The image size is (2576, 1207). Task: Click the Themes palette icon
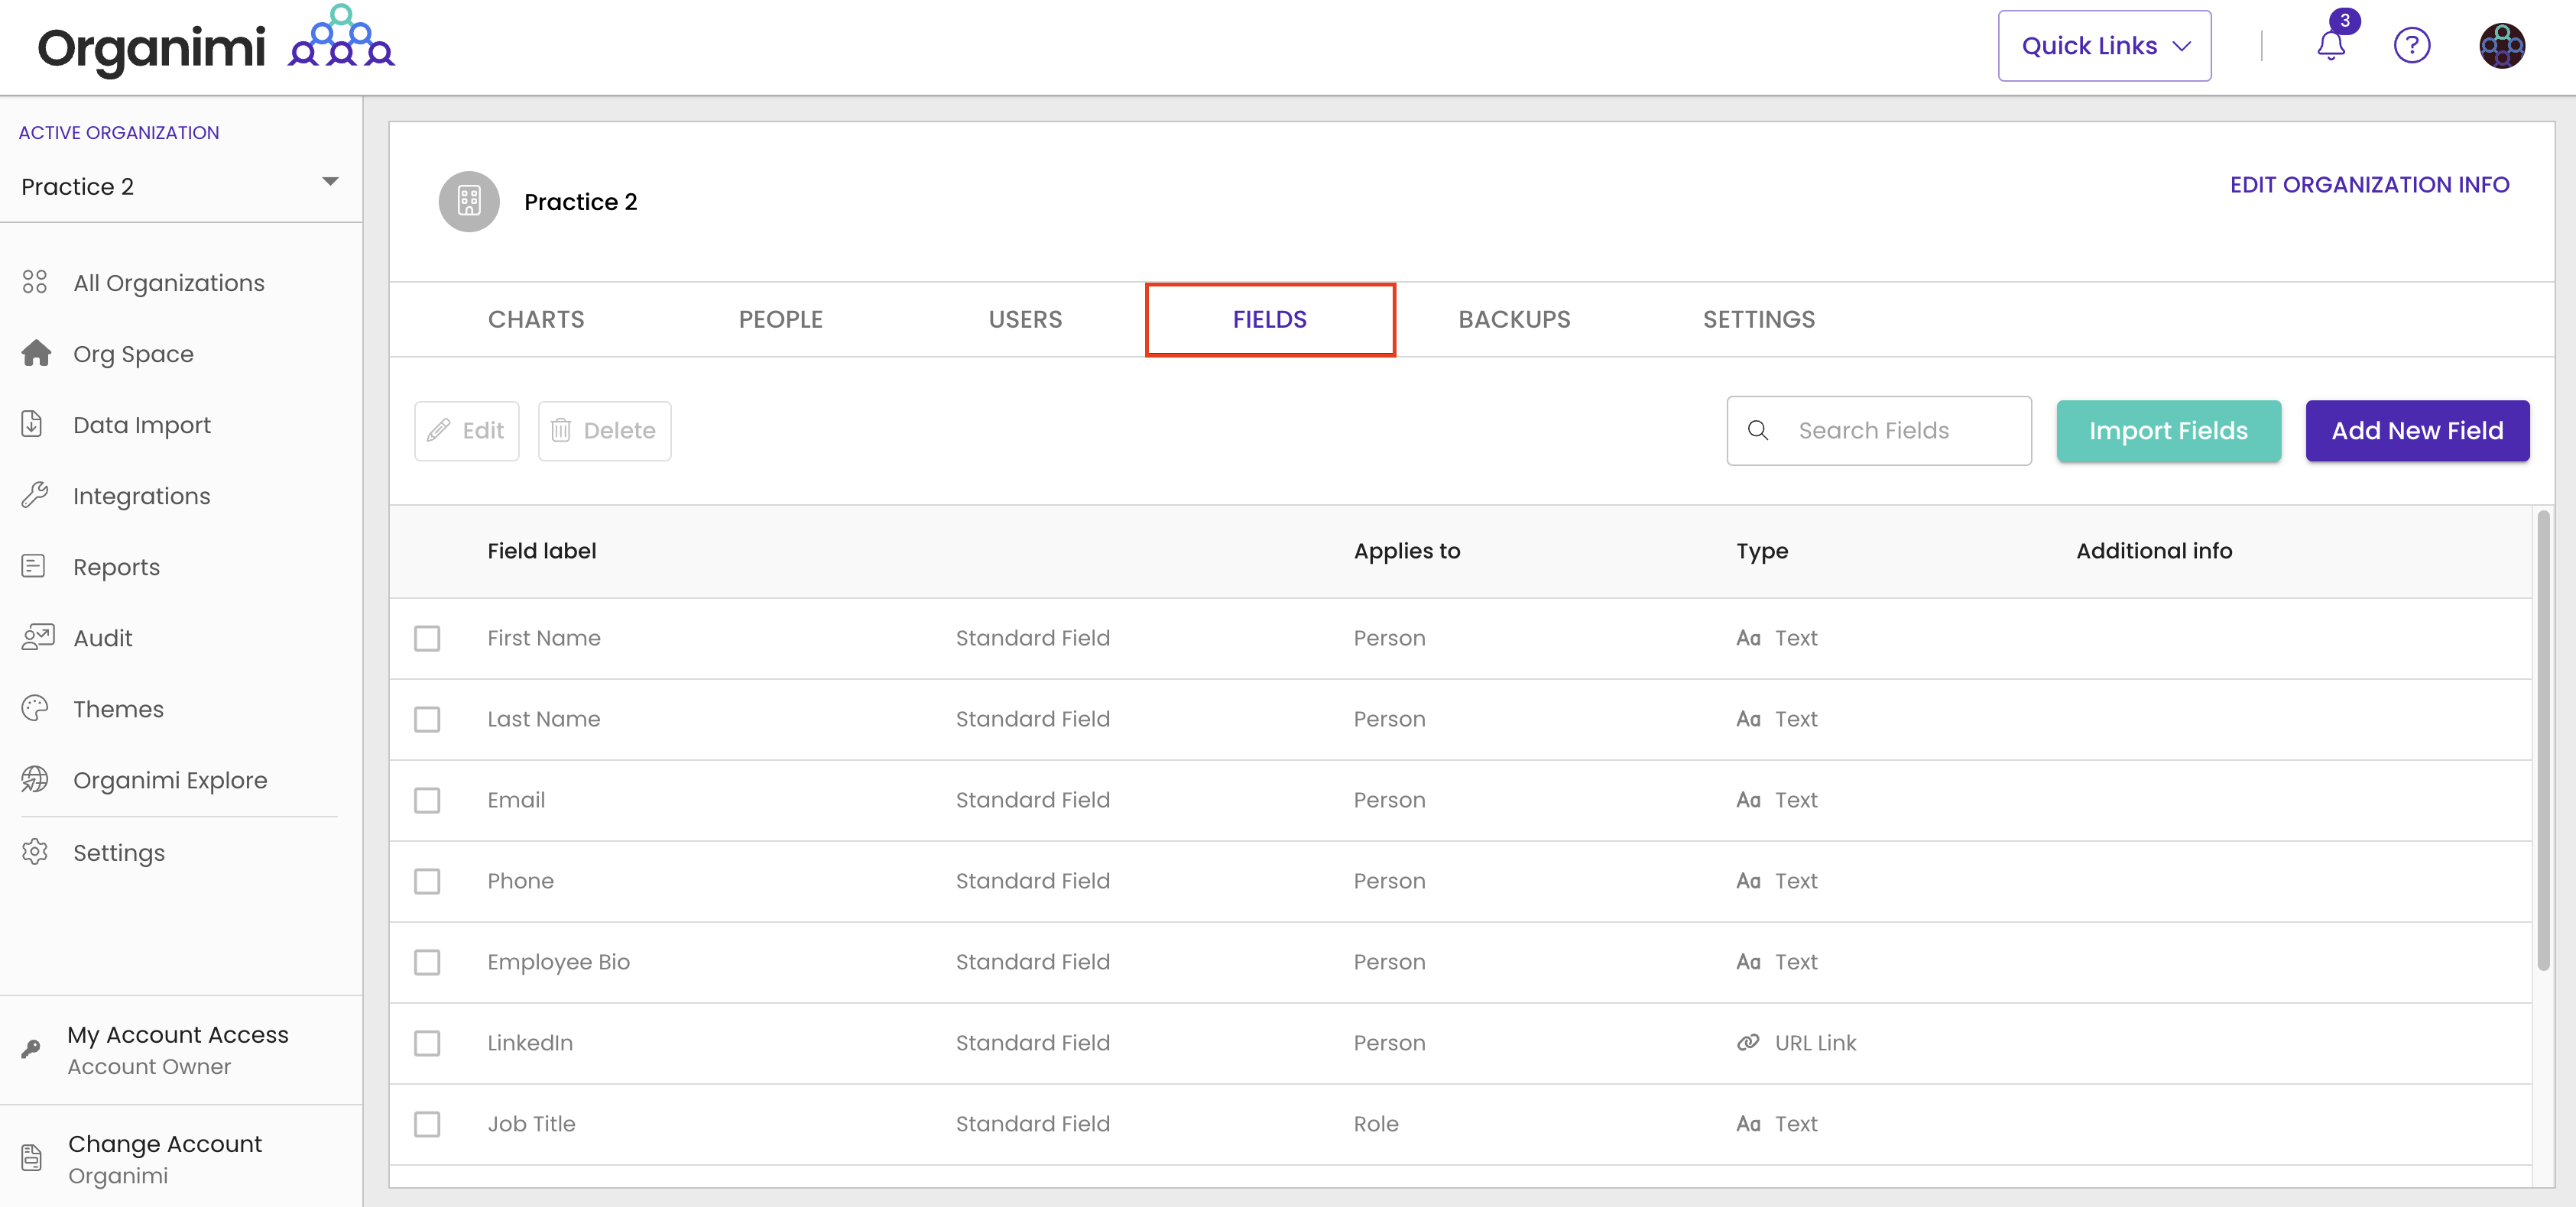[x=35, y=708]
